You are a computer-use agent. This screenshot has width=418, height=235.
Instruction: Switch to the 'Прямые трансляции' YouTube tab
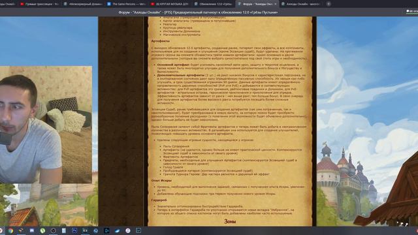point(39,4)
